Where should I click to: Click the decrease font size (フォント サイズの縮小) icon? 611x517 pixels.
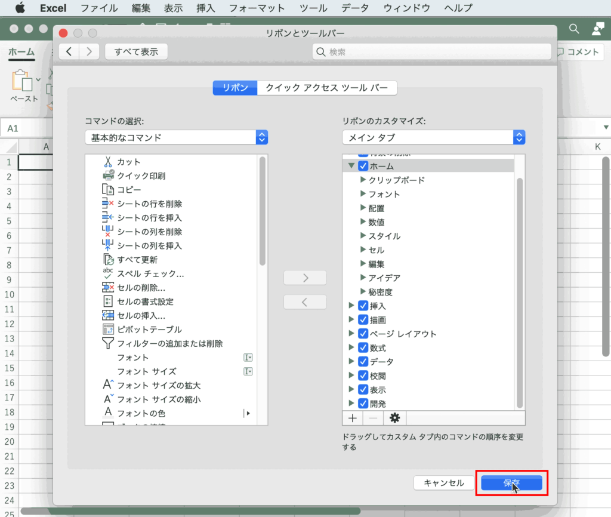coord(109,399)
